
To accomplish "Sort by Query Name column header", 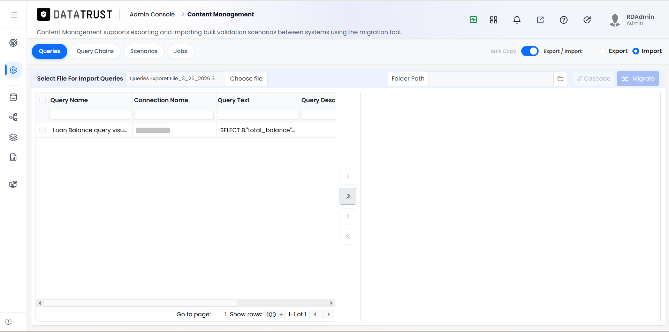I will (x=69, y=100).
